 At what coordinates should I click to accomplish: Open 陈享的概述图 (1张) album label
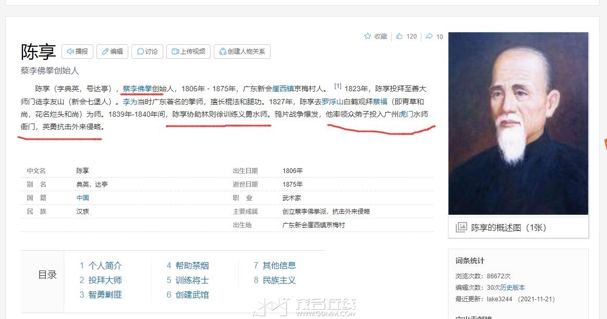508,228
